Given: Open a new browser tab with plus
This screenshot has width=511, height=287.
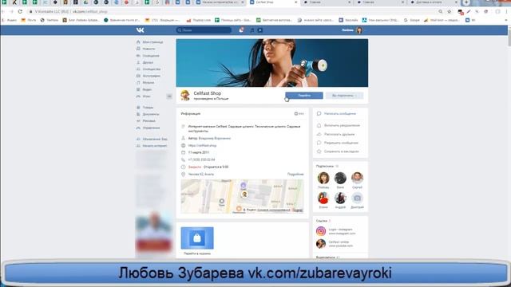Looking at the screenshot, I should [466, 2].
